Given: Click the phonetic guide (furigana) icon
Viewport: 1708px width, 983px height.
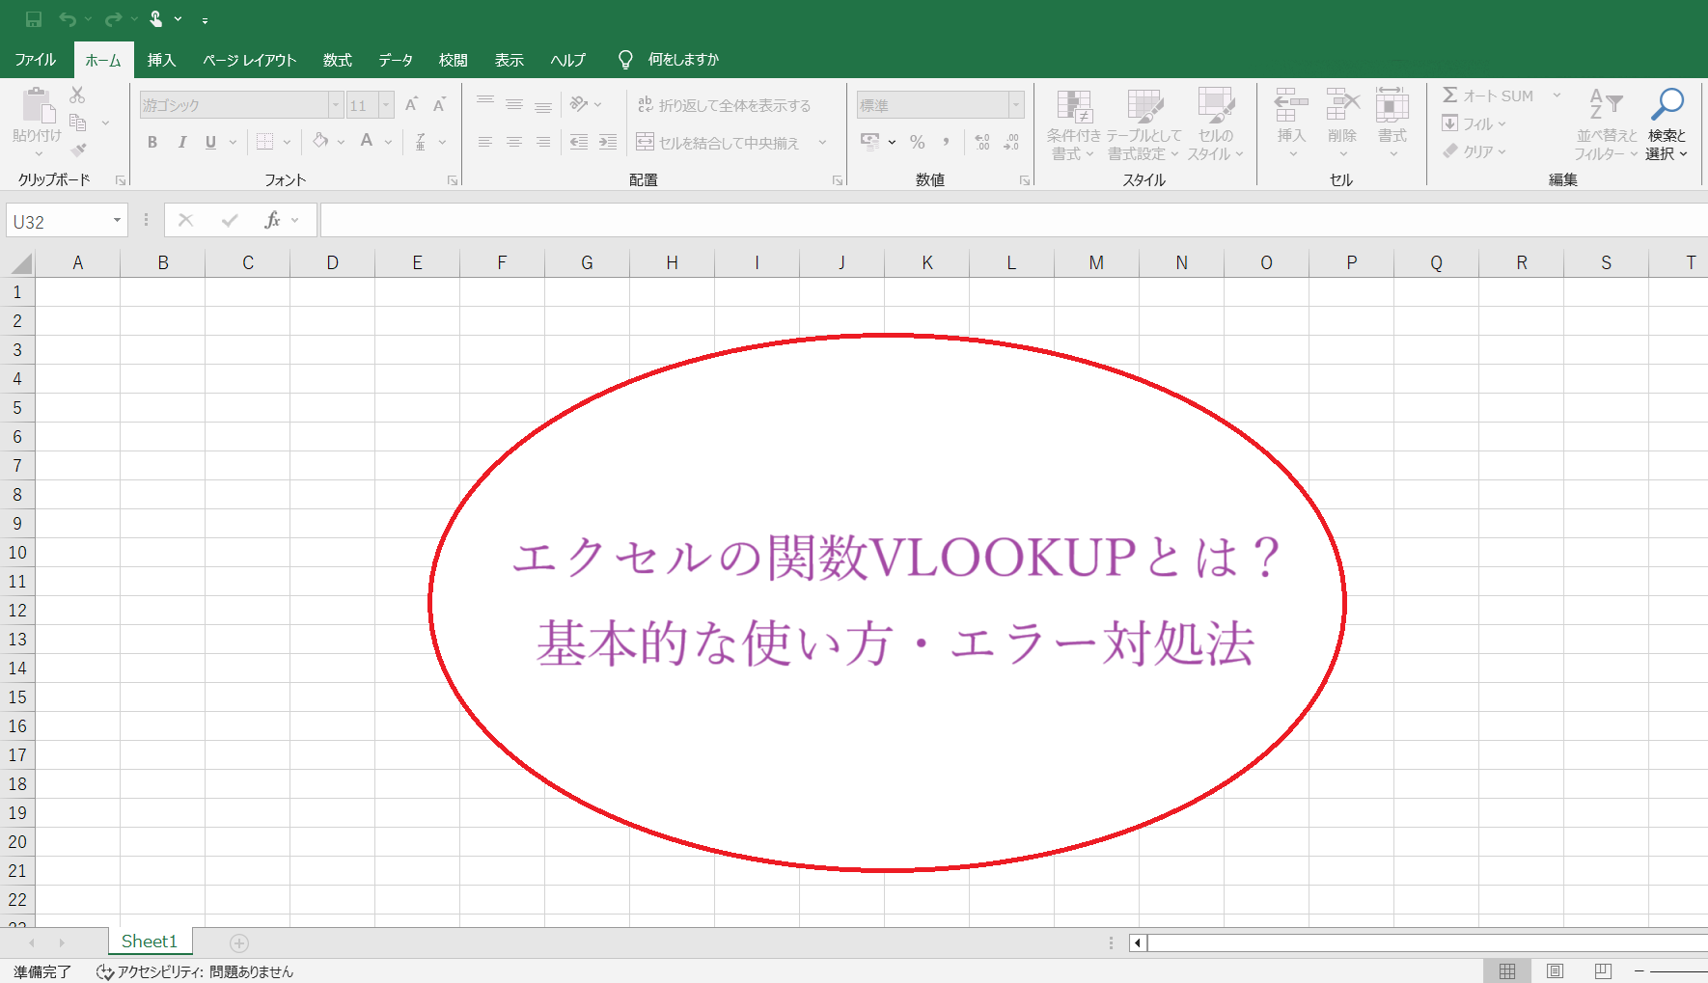Looking at the screenshot, I should [421, 142].
